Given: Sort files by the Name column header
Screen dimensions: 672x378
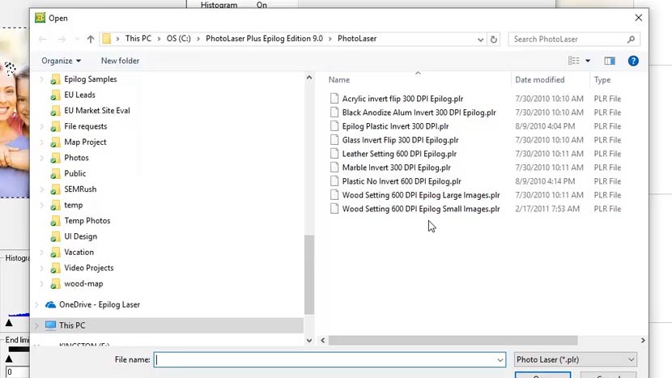Looking at the screenshot, I should (339, 80).
